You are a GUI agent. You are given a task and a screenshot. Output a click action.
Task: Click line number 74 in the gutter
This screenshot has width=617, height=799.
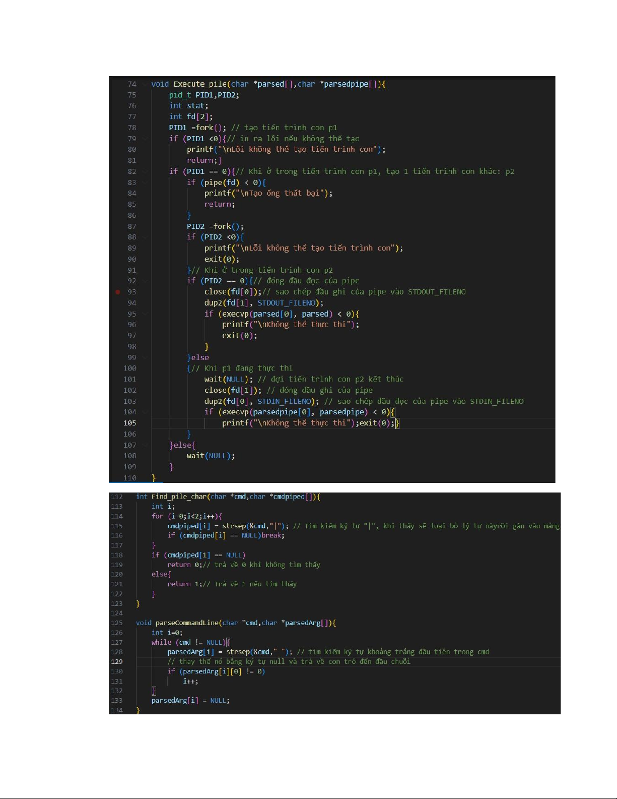(132, 84)
